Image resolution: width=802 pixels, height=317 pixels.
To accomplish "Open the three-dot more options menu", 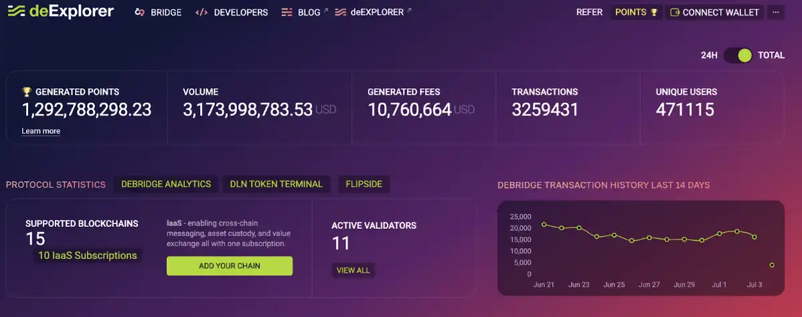I will coord(776,12).
